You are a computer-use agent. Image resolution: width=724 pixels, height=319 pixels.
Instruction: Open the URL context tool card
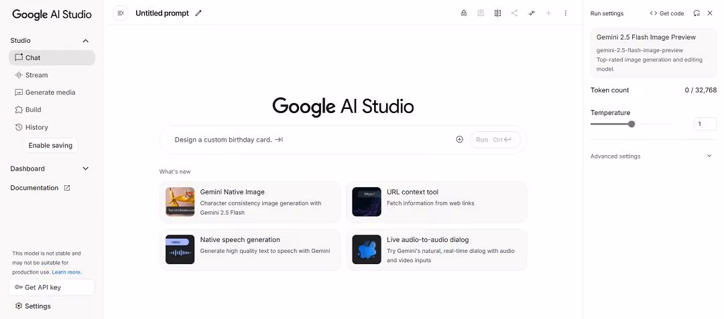[436, 202]
